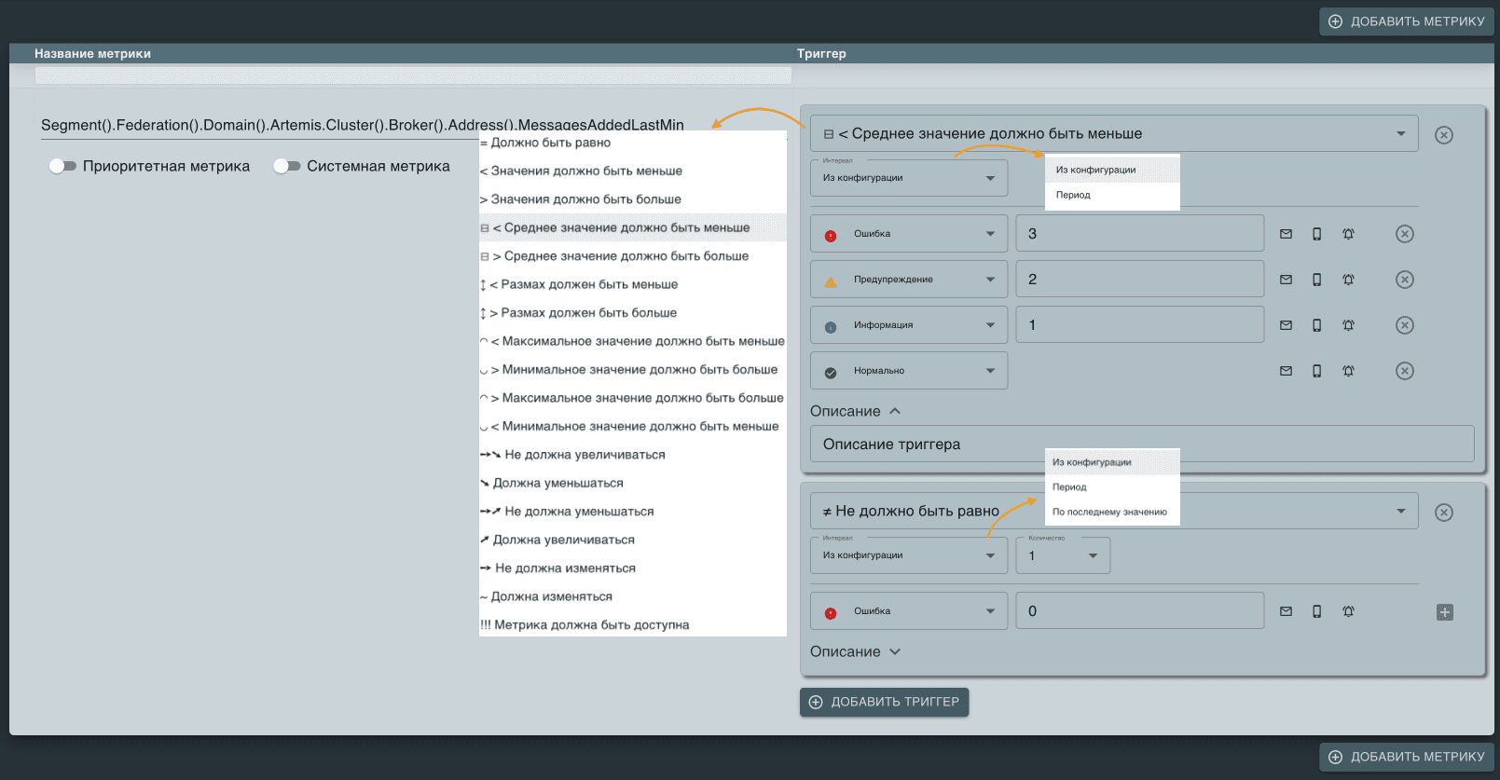Toggle the Системная метрика switch
The image size is (1500, 780).
[286, 166]
